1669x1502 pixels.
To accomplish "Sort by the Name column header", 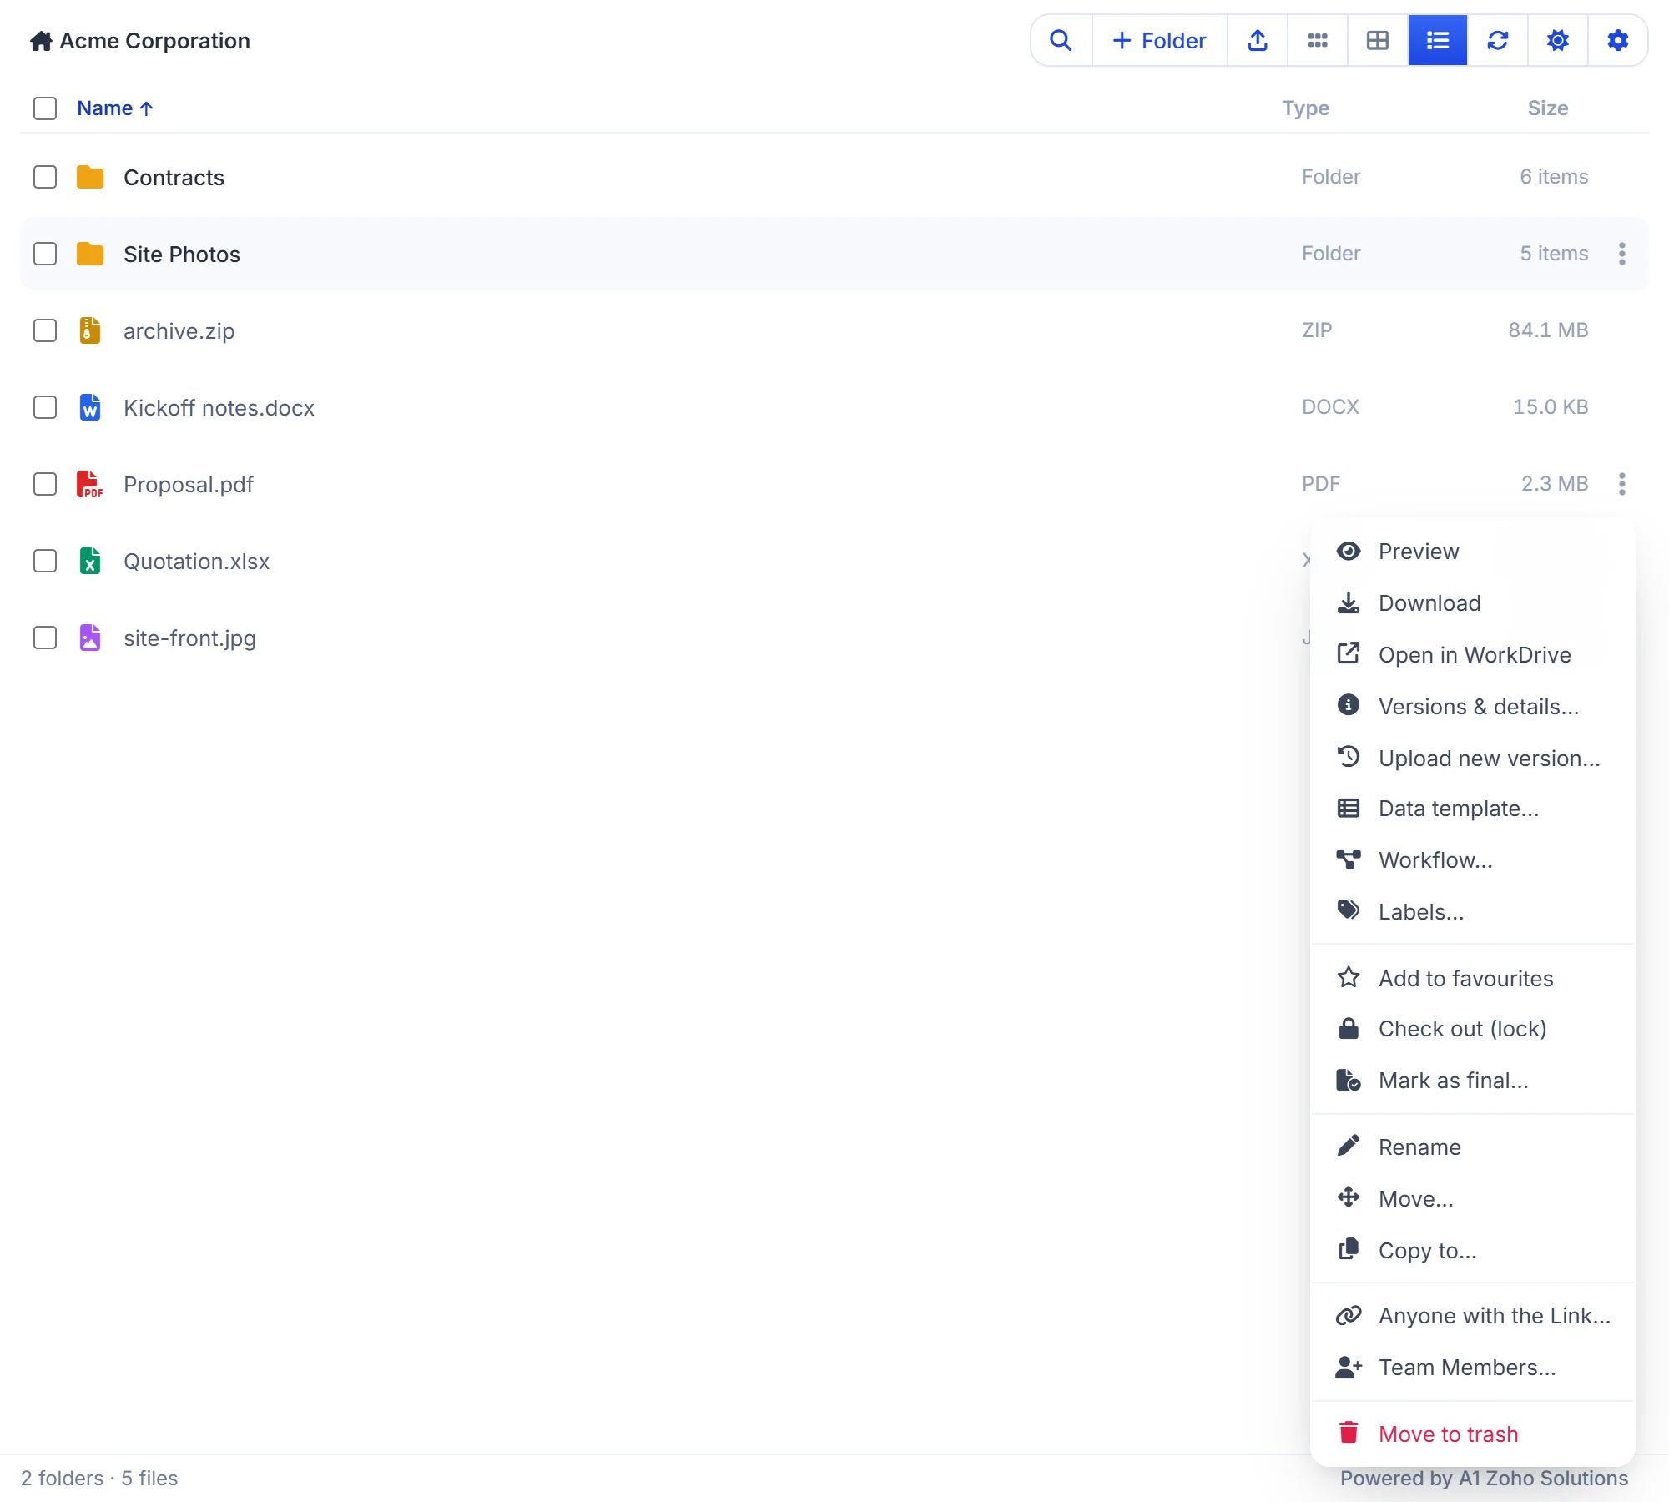I will (x=115, y=108).
